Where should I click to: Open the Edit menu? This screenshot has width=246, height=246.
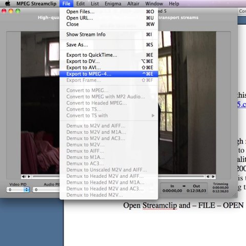point(80,4)
